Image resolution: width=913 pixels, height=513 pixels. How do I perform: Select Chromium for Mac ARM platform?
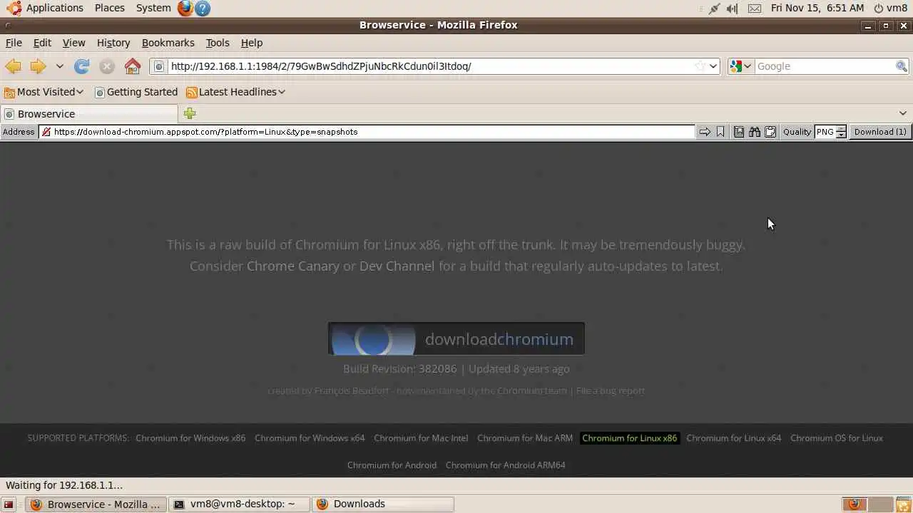[525, 438]
